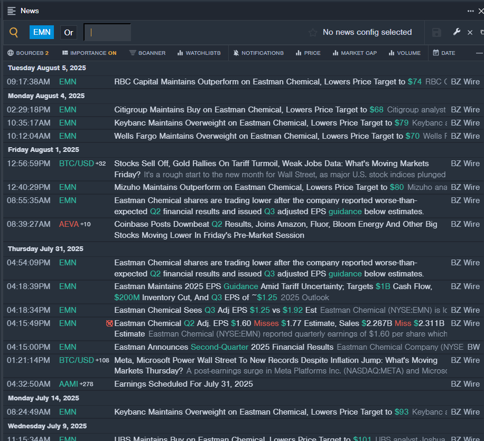Select the Eastman Chemical Sees Q3 Adj EPS headline

click(x=216, y=310)
